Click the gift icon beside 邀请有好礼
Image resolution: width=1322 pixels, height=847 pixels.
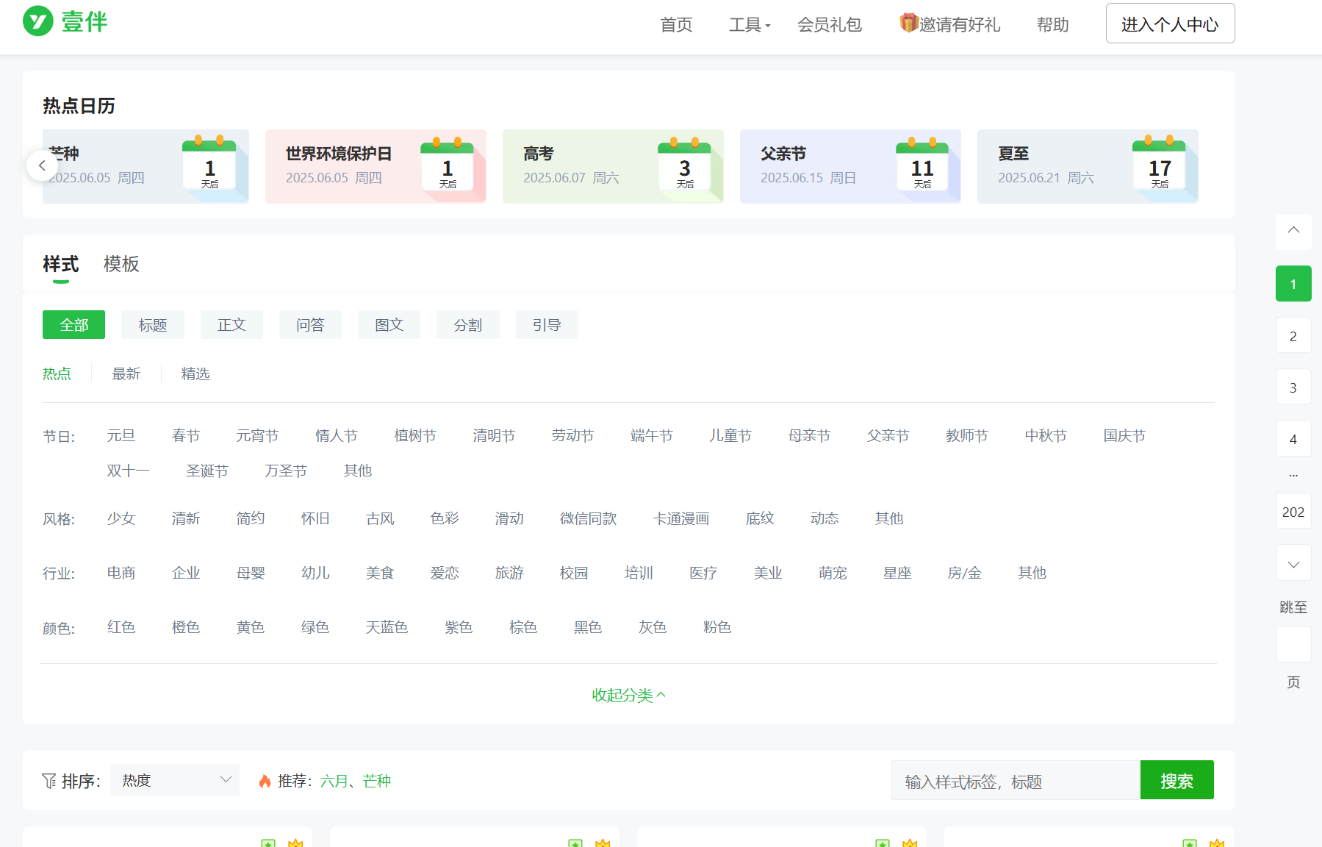[909, 23]
